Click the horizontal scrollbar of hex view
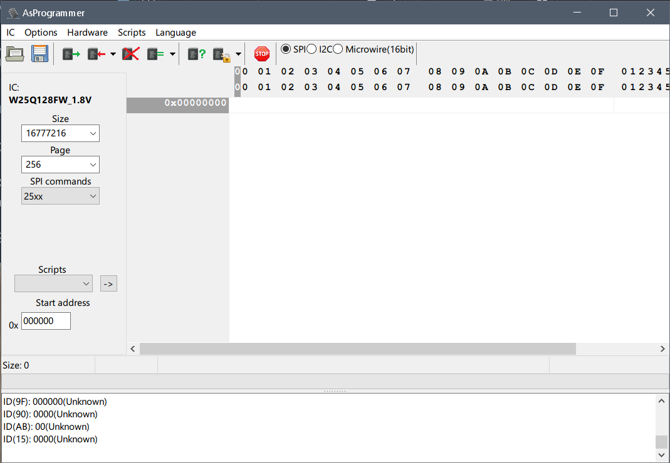The width and height of the screenshot is (670, 463). point(357,349)
